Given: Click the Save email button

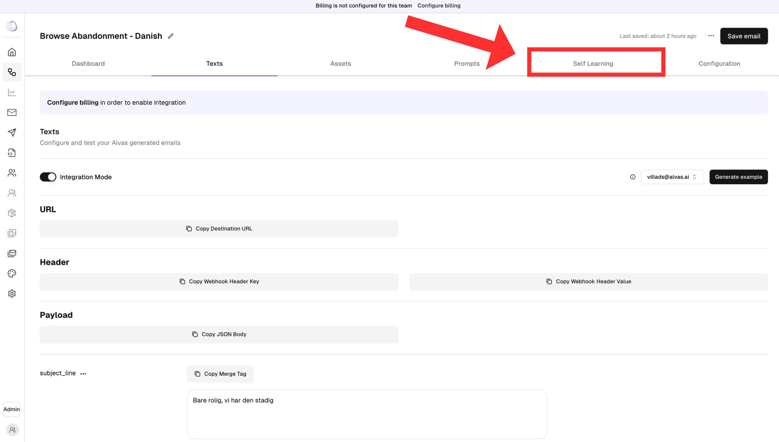Looking at the screenshot, I should pos(744,36).
